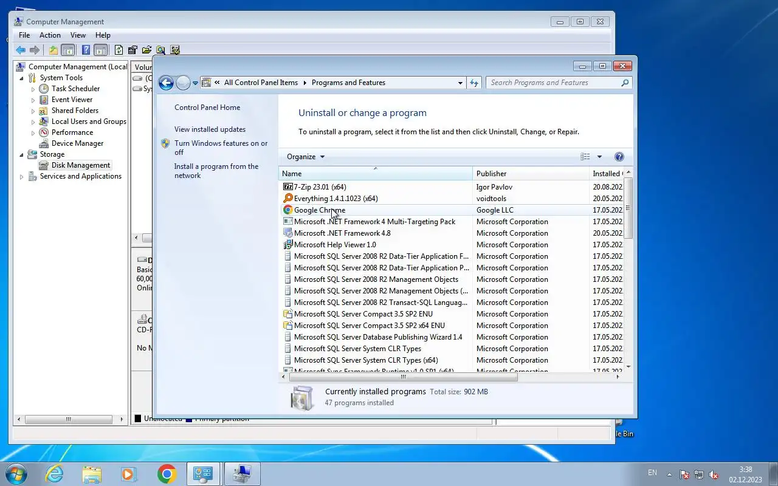The height and width of the screenshot is (486, 778).
Task: Click the console tree horizontal scrollbar
Action: click(x=69, y=419)
